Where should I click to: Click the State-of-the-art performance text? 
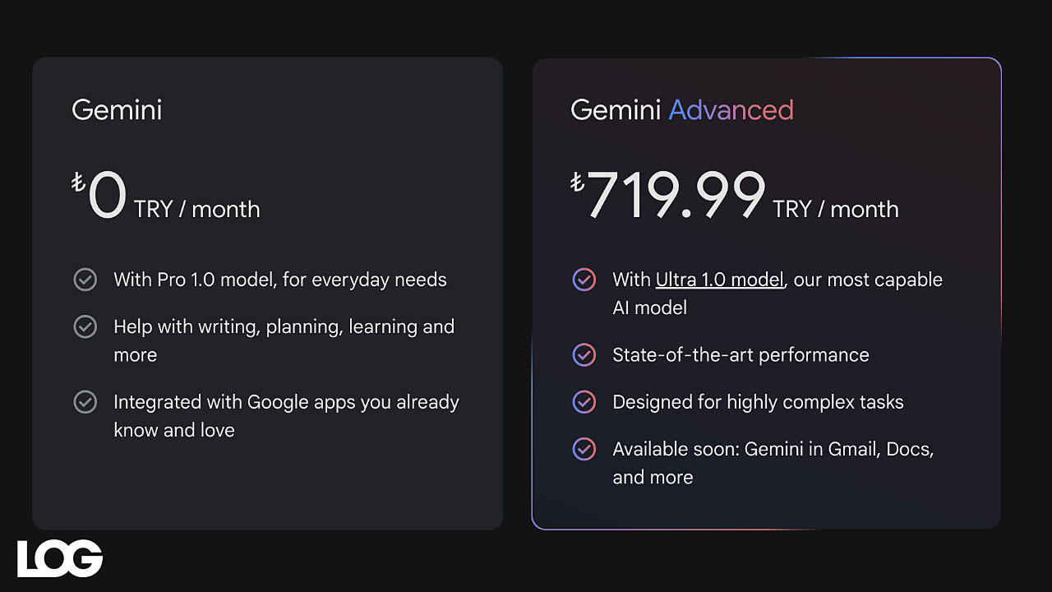(x=741, y=355)
